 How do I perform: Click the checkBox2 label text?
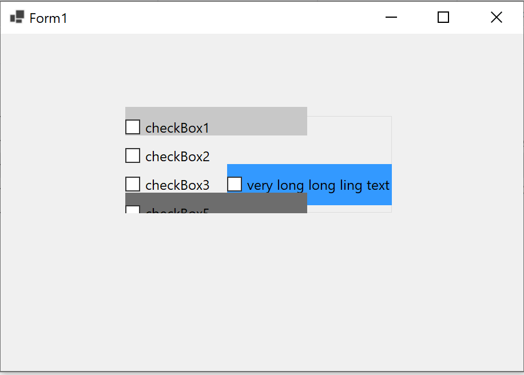176,155
